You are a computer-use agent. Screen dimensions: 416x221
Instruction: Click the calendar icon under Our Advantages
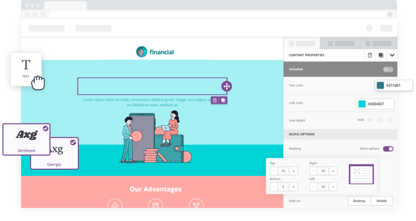156,204
